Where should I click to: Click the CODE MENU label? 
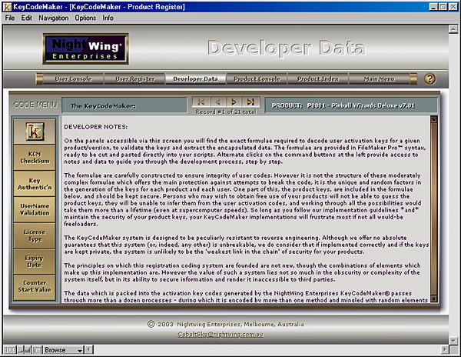pyautogui.click(x=35, y=105)
